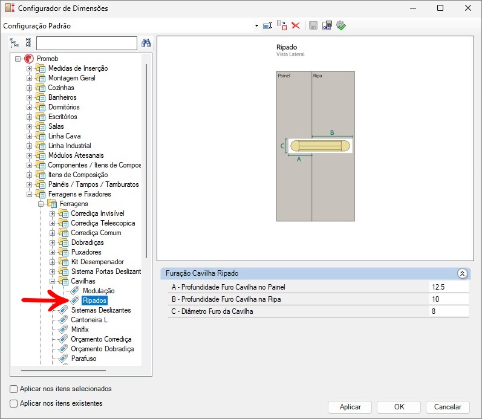Screen dimensions: 482x419
Task: Click the grayed save disk icon
Action: (313, 25)
